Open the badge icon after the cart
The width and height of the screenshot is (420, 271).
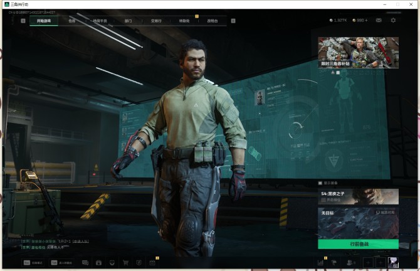(139, 263)
